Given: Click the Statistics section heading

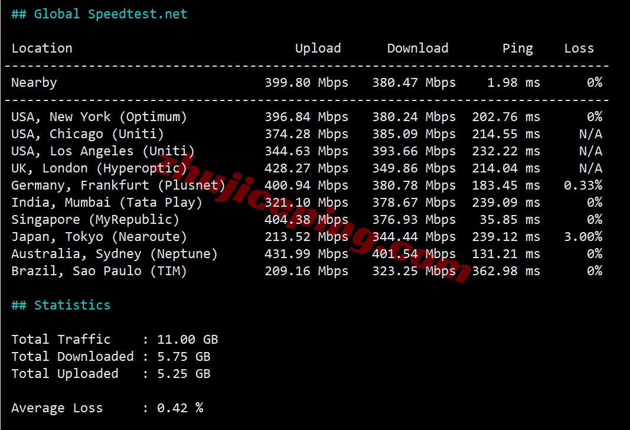Looking at the screenshot, I should coord(61,305).
